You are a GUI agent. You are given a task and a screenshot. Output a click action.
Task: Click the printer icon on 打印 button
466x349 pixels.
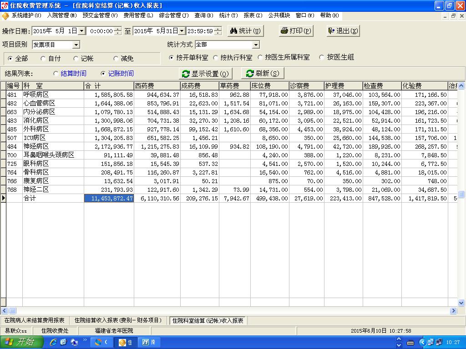point(284,30)
